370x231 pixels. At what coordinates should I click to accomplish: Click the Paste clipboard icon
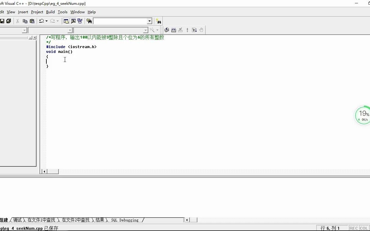(32, 21)
